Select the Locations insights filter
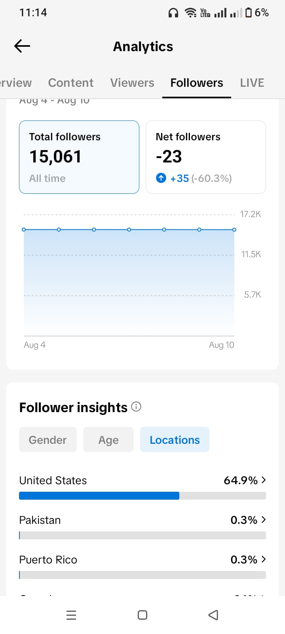 pyautogui.click(x=175, y=439)
